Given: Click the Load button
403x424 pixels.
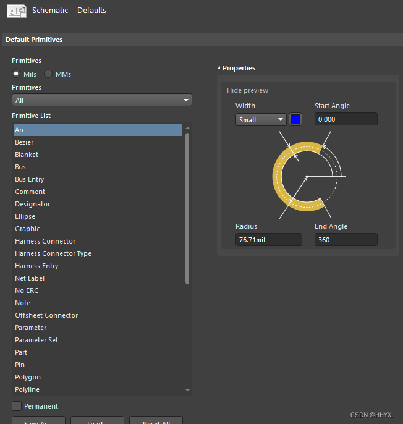Looking at the screenshot, I should pyautogui.click(x=97, y=420).
